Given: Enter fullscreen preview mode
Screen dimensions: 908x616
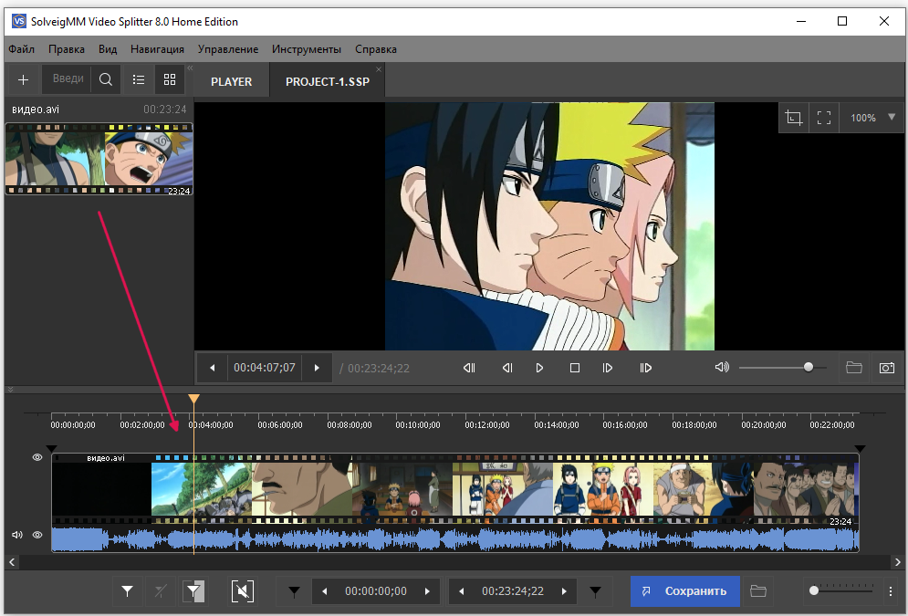Looking at the screenshot, I should (x=823, y=118).
